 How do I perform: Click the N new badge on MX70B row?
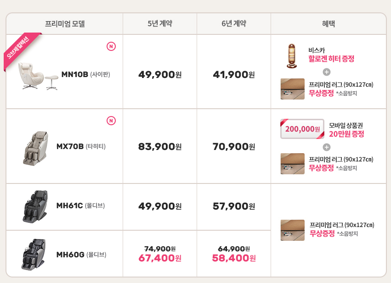pos(111,121)
